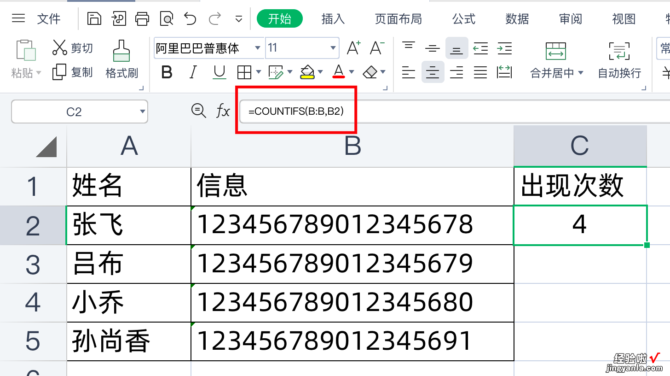Decrease font size with A- icon
This screenshot has width=670, height=376.
click(x=377, y=48)
